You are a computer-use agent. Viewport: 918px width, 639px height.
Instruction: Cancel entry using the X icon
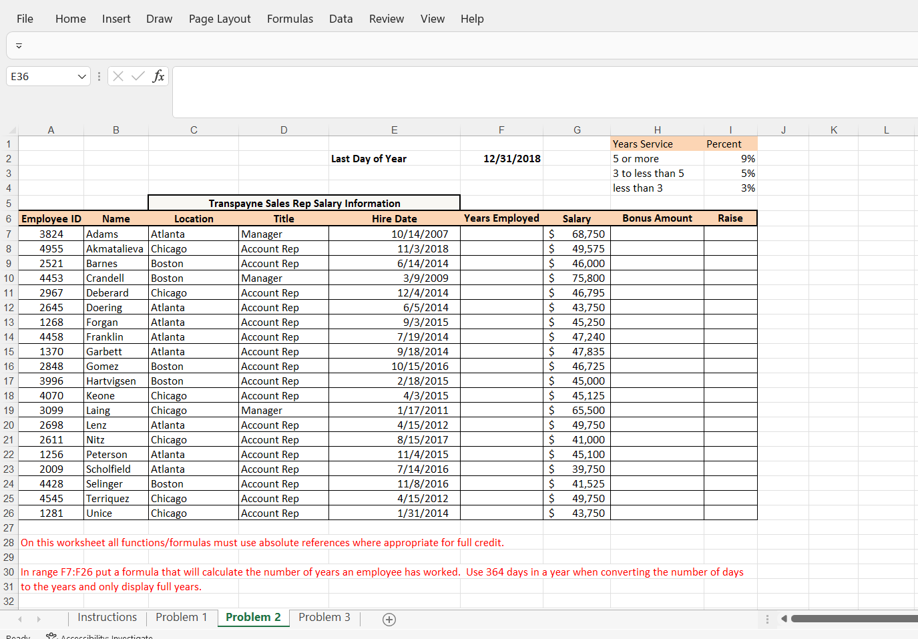[x=118, y=76]
